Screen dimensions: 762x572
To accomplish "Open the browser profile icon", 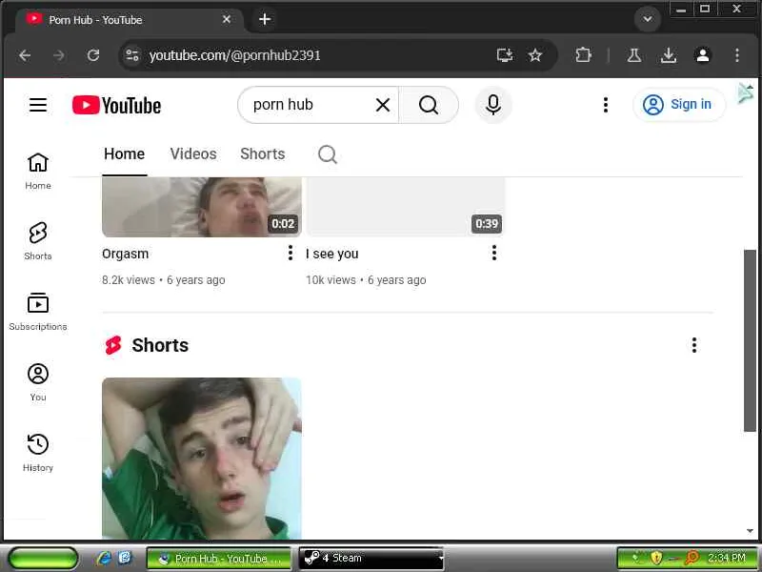I will point(703,55).
